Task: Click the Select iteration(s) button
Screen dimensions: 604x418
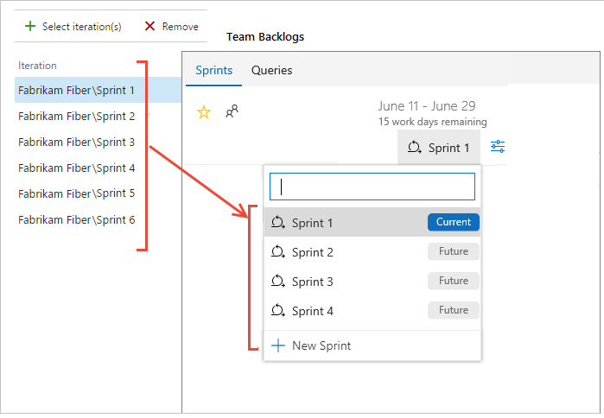Action: (73, 26)
